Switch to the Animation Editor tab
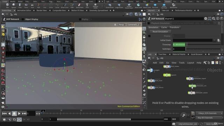 pos(24,10)
